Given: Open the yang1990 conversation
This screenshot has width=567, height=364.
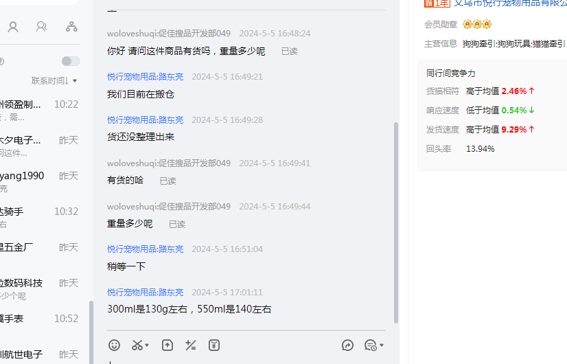Looking at the screenshot, I should click(x=39, y=181).
